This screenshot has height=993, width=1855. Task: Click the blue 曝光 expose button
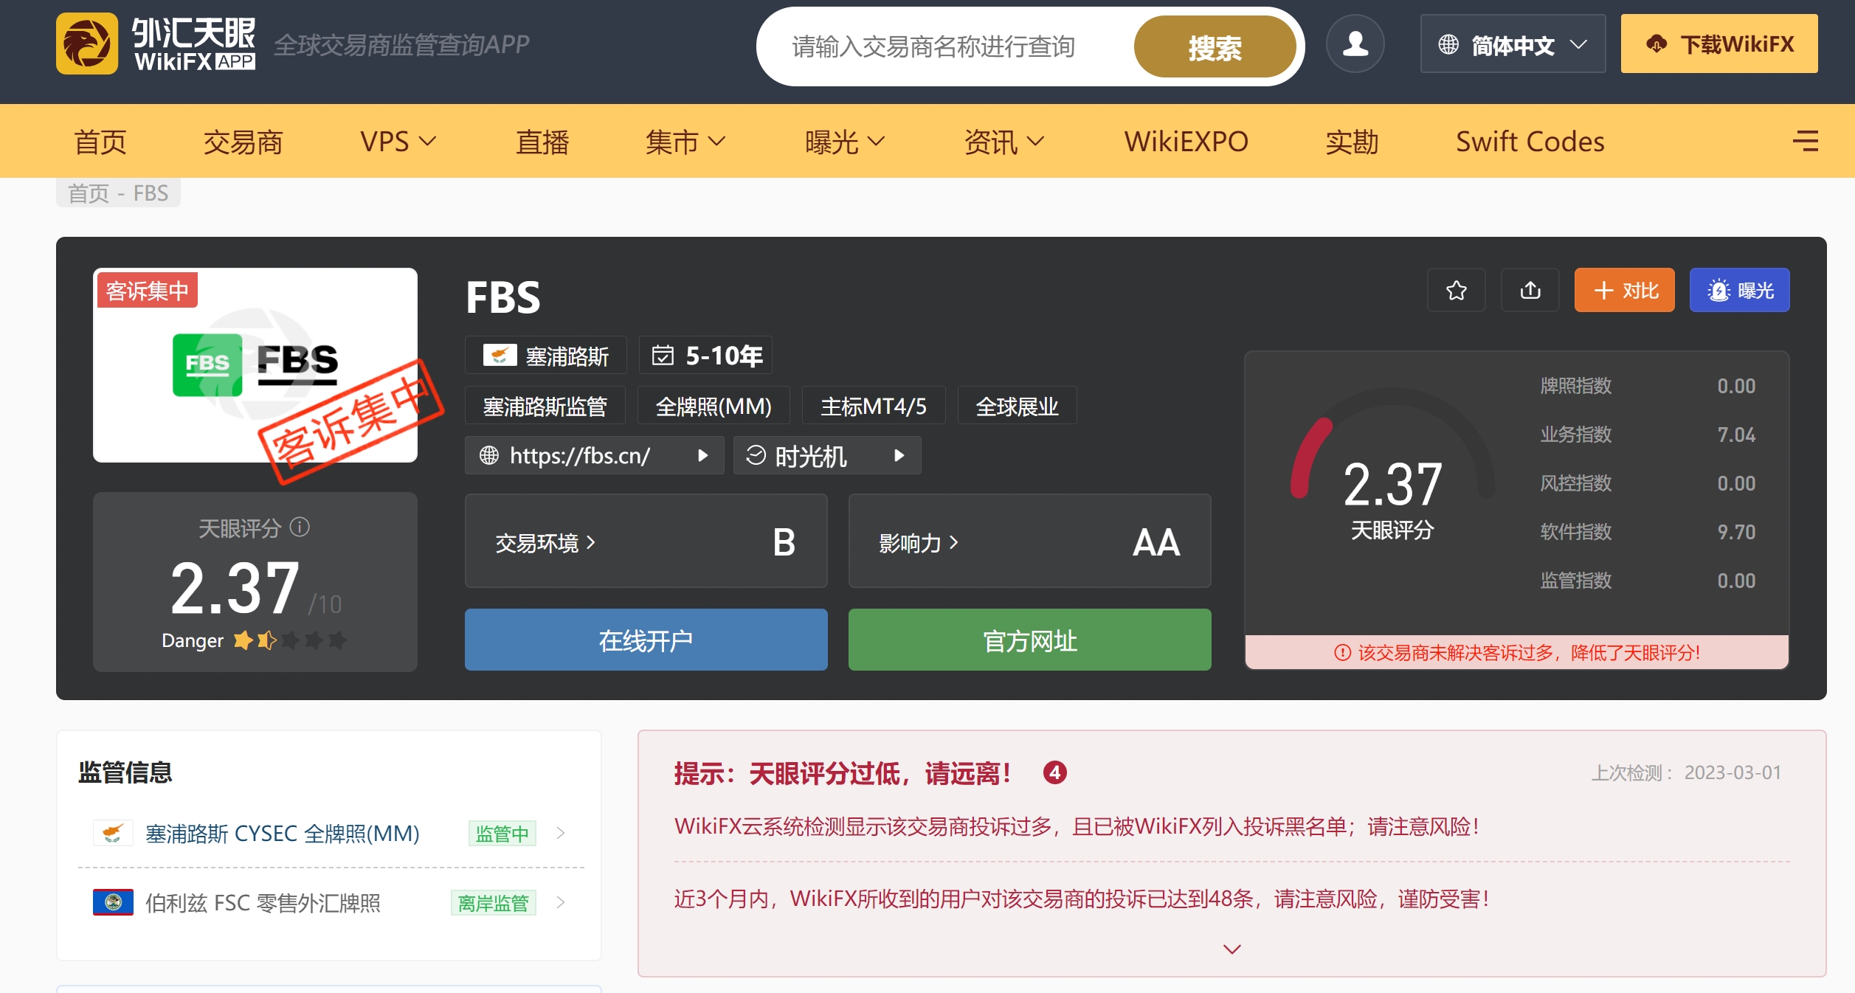point(1739,290)
